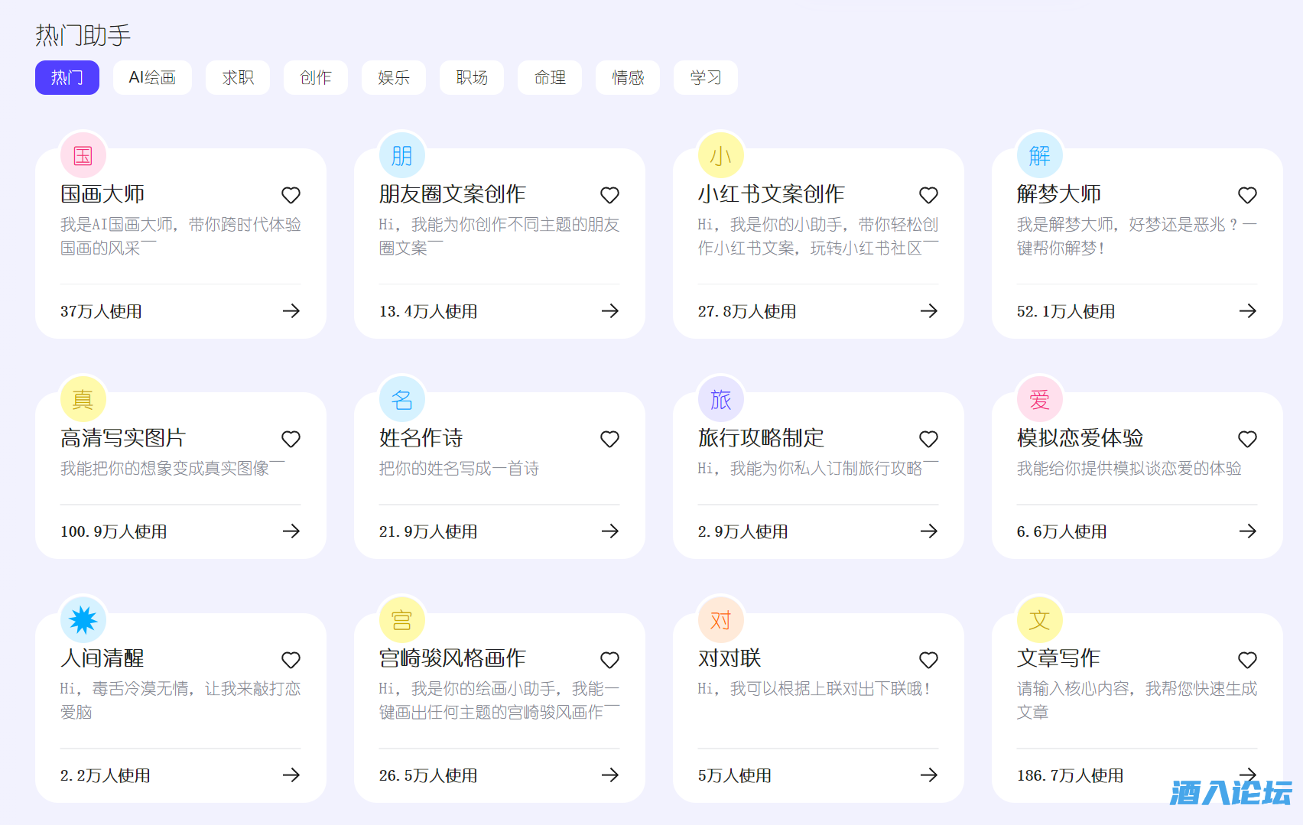Click the 旅行攻略制定 avatar icon
The width and height of the screenshot is (1303, 825).
(x=720, y=399)
